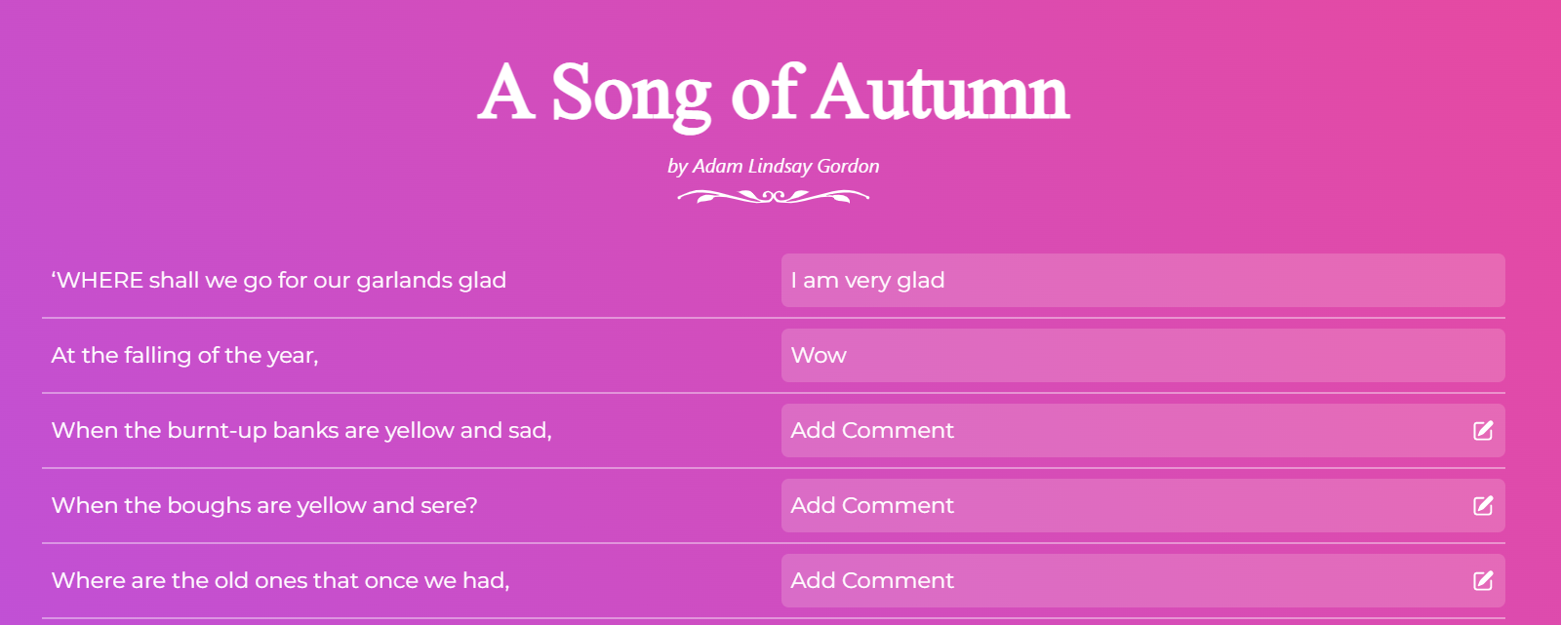This screenshot has width=1561, height=625.
Task: Click the word 'Autumn' in the title
Action: (x=942, y=93)
